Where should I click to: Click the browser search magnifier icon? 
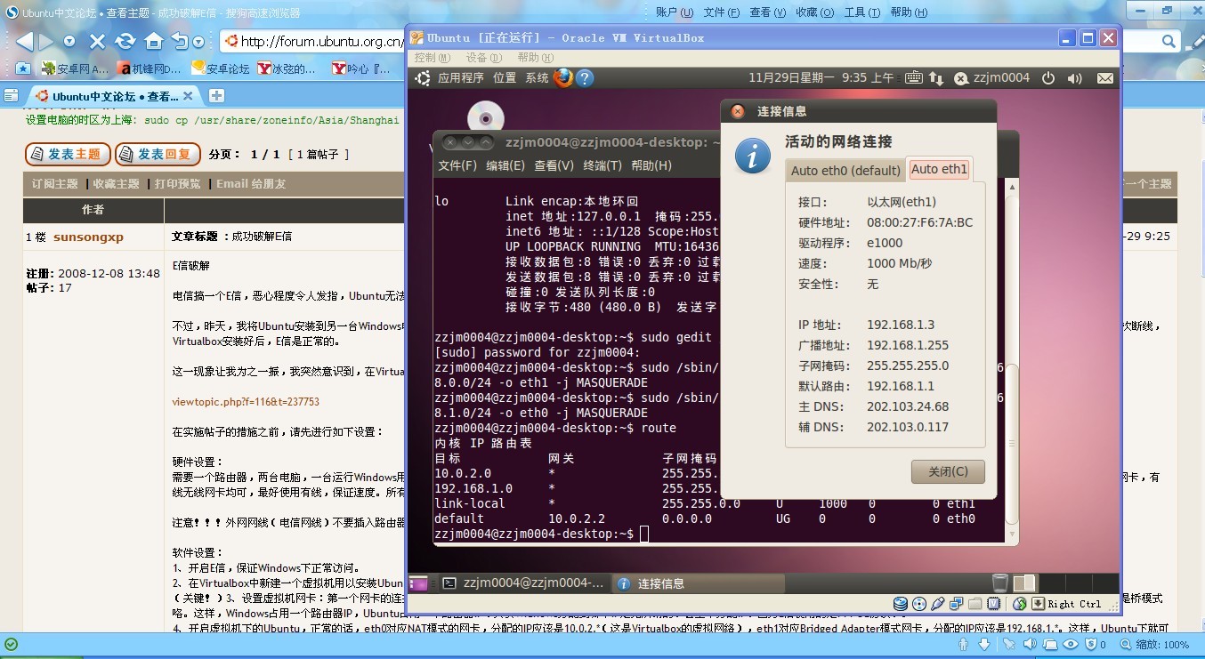pyautogui.click(x=1169, y=41)
